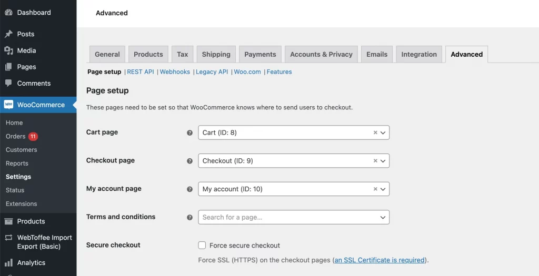The width and height of the screenshot is (539, 276).
Task: Click the Comments speech bubble icon
Action: click(x=8, y=83)
